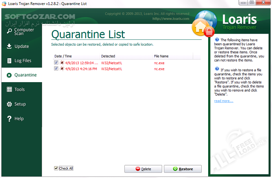Click the Update download arrow icon
This screenshot has height=178, width=272.
[9, 46]
